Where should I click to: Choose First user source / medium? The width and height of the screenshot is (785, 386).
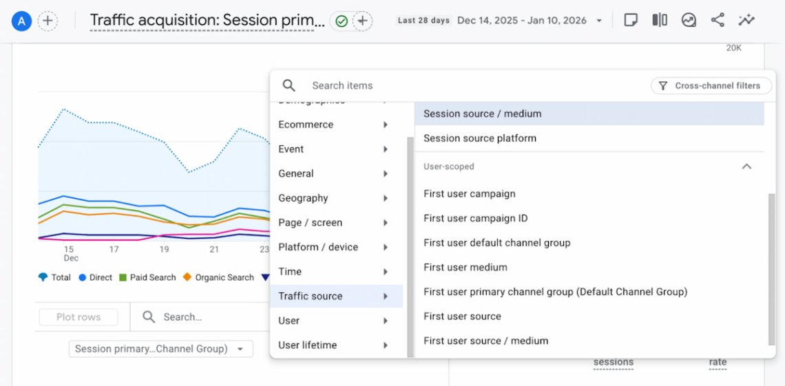click(x=485, y=341)
